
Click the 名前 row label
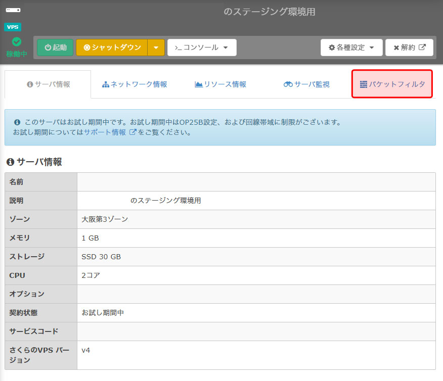click(16, 182)
